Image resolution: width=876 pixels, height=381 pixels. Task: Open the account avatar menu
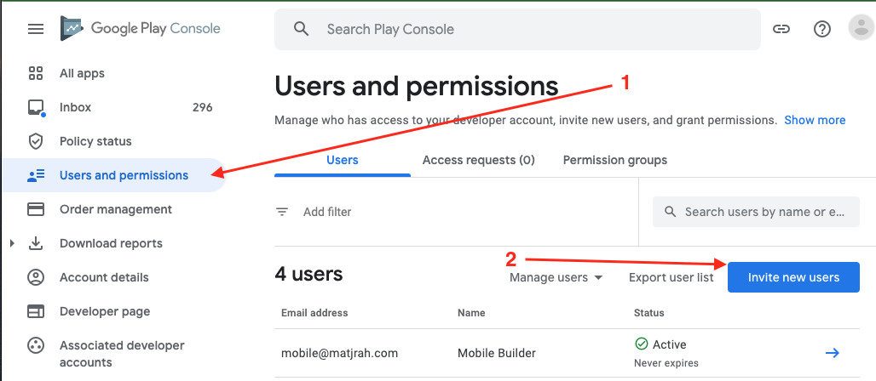tap(861, 28)
